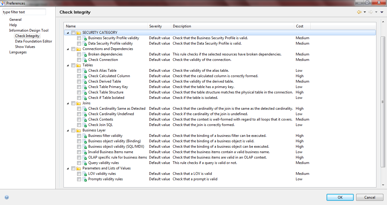Viewport: 387px width, 205px height.
Task: Click the vertical scrollbar thumb
Action: click(383, 102)
